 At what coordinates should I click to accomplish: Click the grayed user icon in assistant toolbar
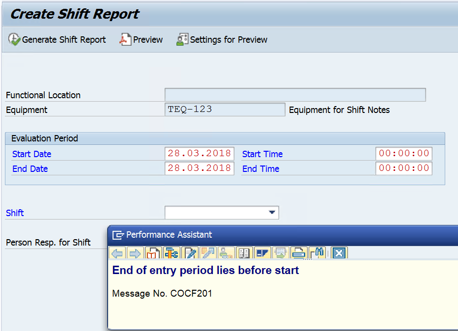(226, 253)
